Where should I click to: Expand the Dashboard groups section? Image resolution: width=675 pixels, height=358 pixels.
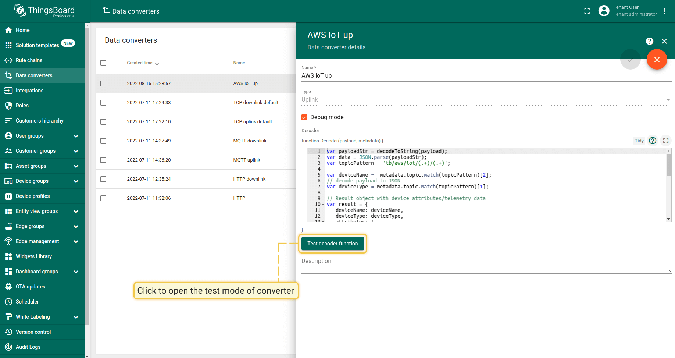pyautogui.click(x=76, y=272)
